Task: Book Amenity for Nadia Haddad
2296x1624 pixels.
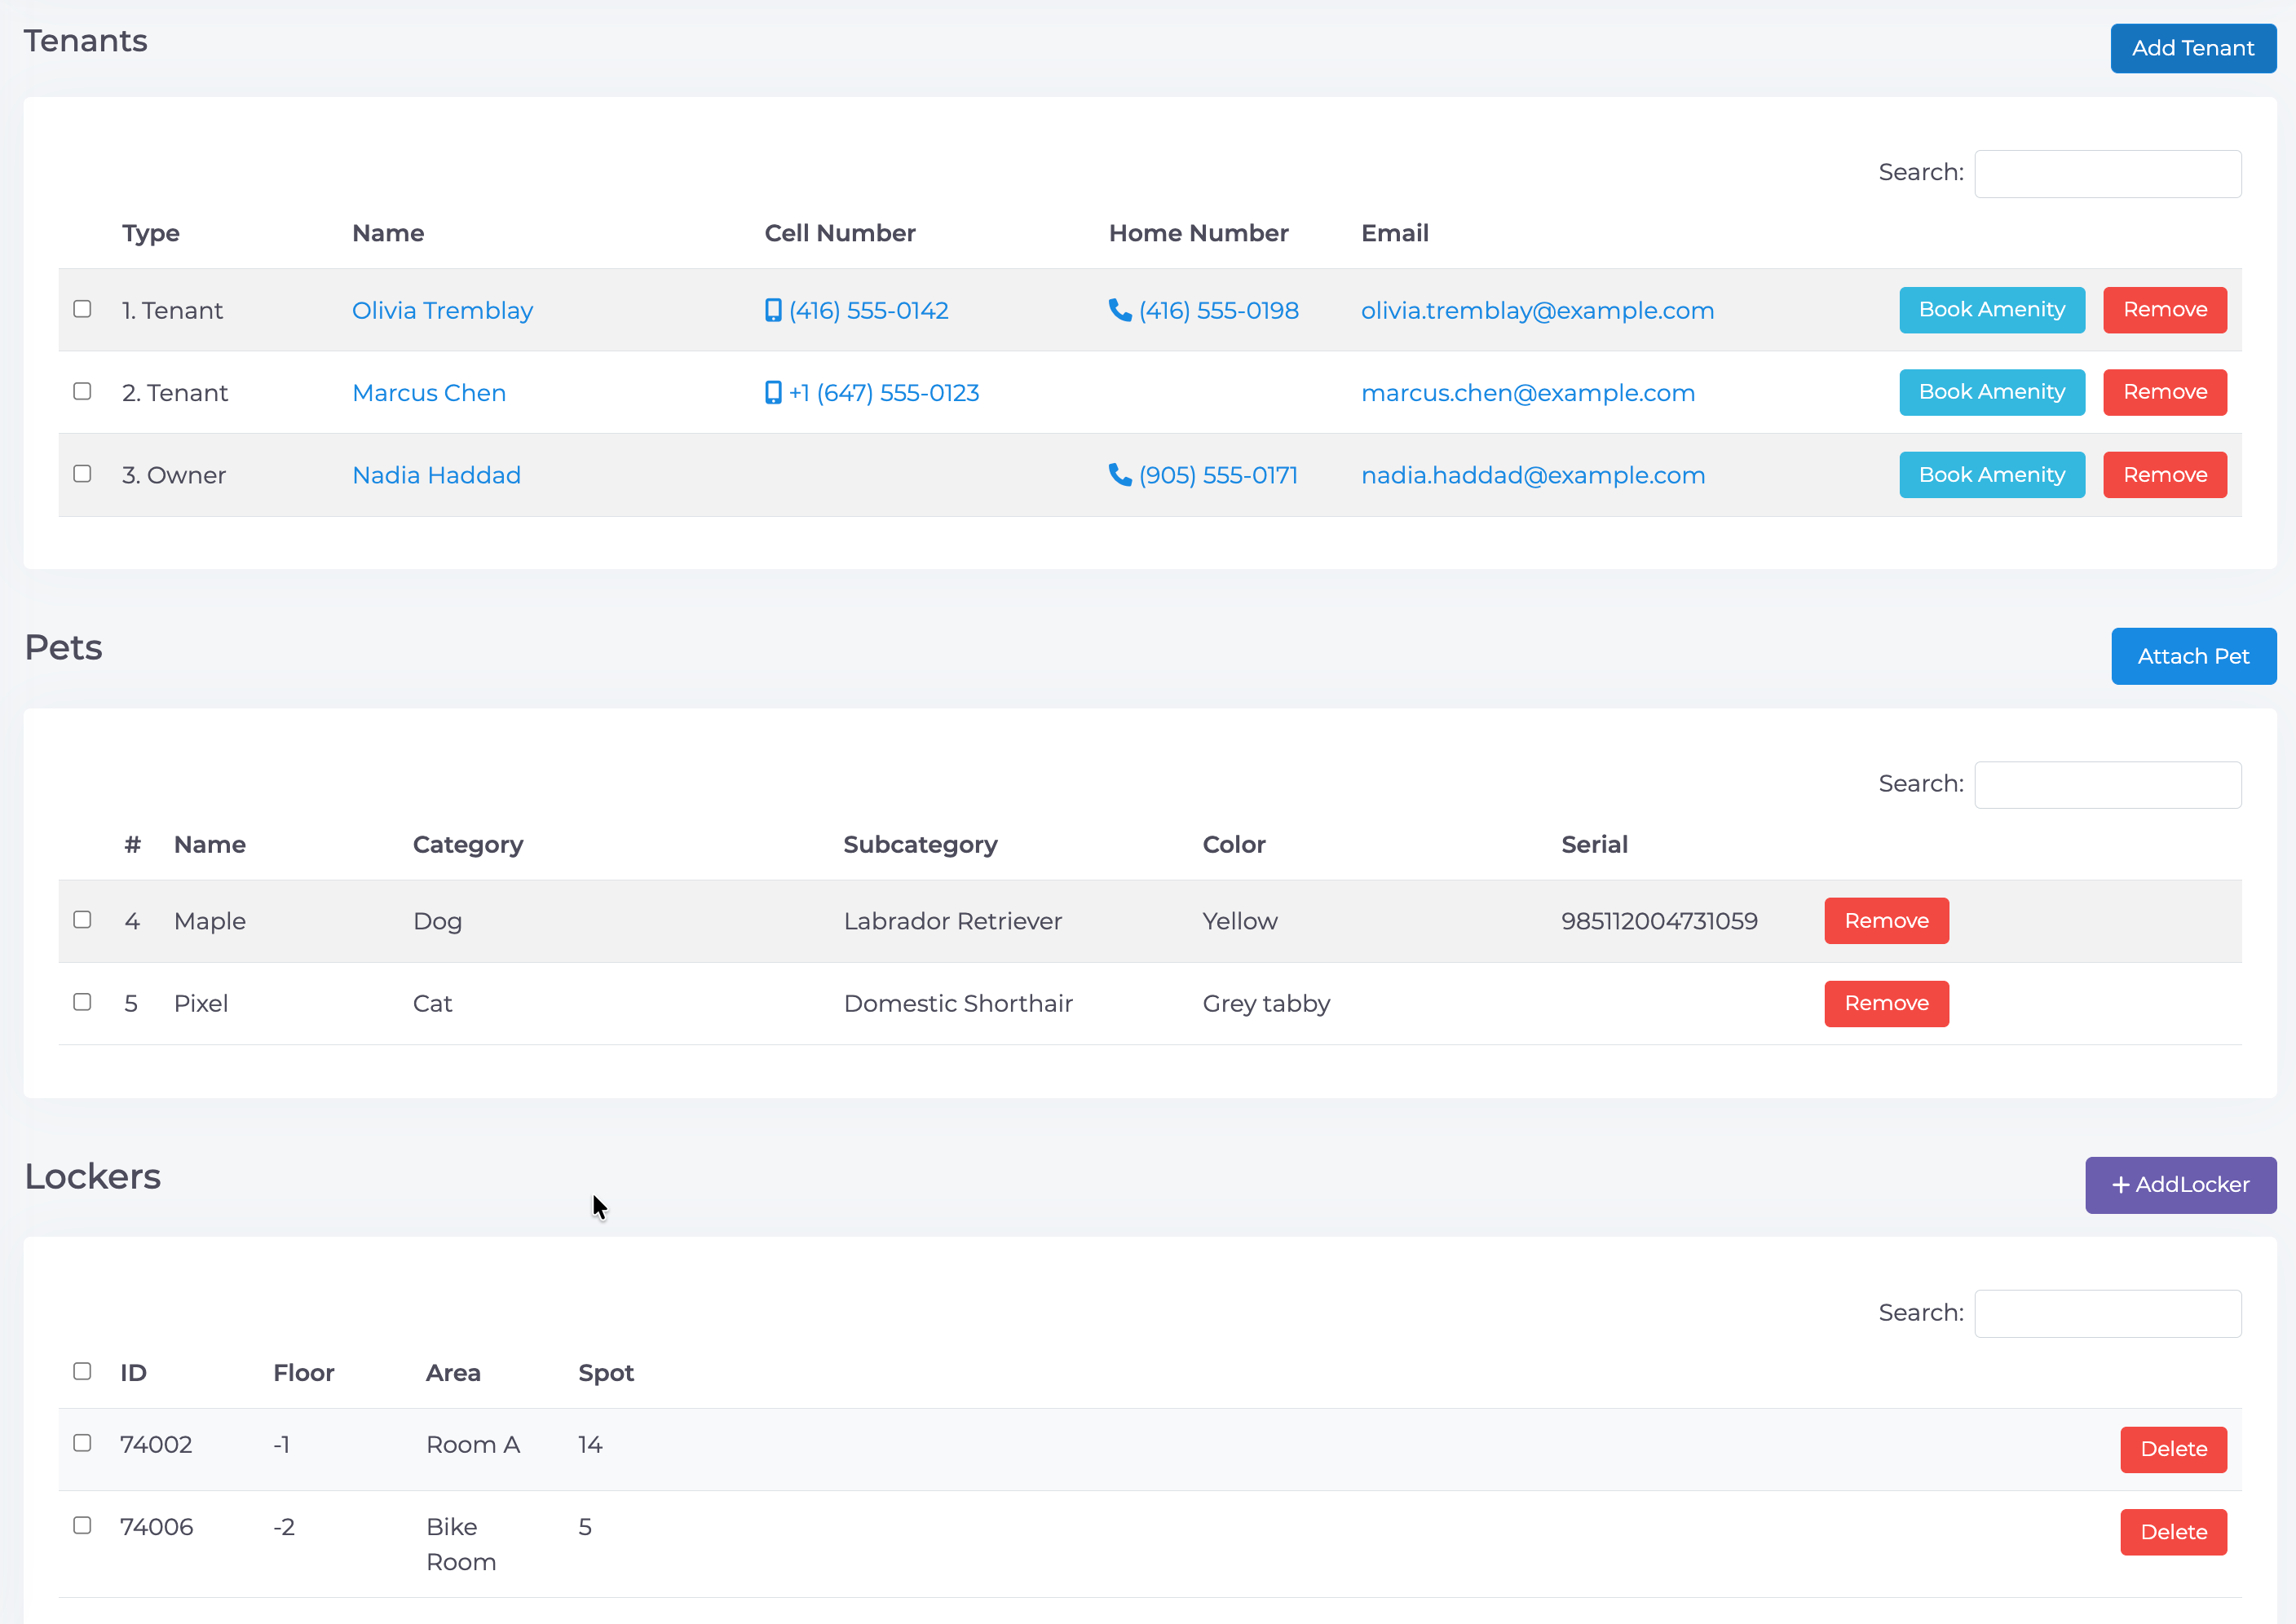Action: click(1992, 475)
